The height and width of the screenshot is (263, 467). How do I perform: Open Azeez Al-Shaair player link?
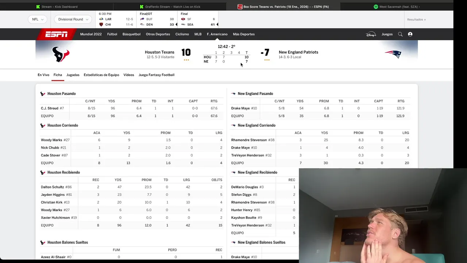[x=53, y=258]
